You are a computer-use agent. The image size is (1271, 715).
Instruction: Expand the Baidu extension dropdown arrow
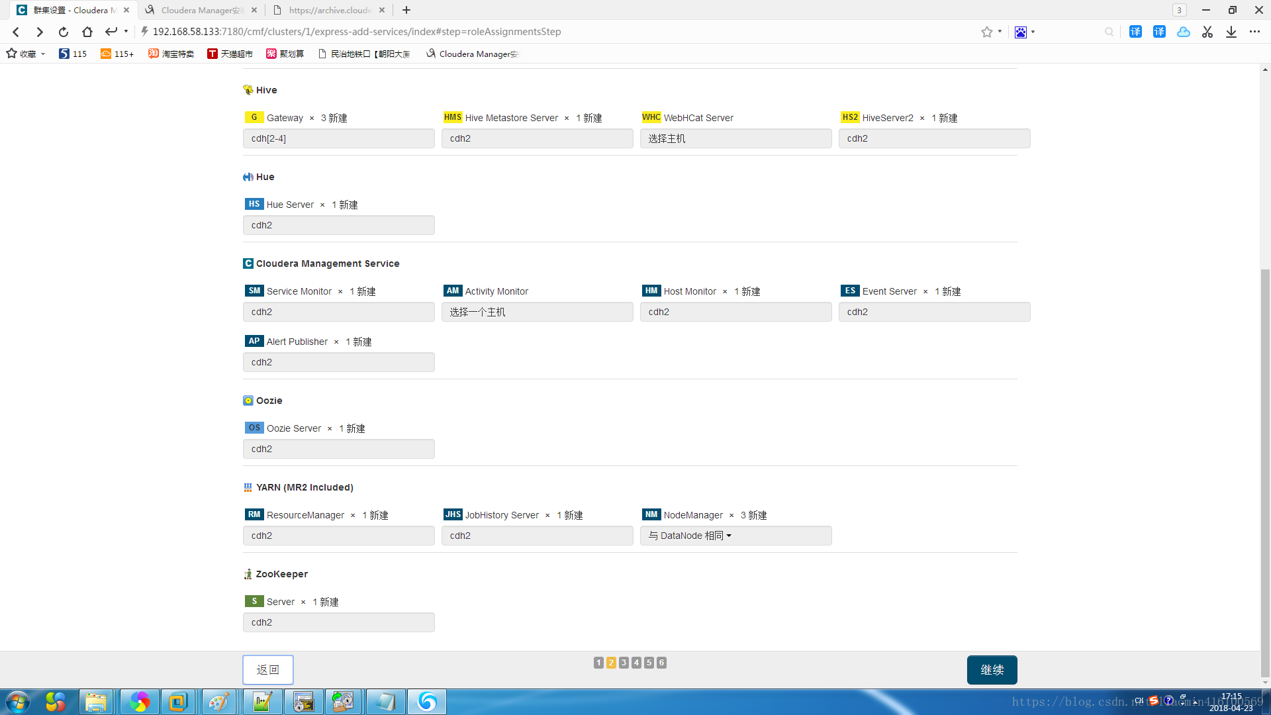click(1033, 32)
